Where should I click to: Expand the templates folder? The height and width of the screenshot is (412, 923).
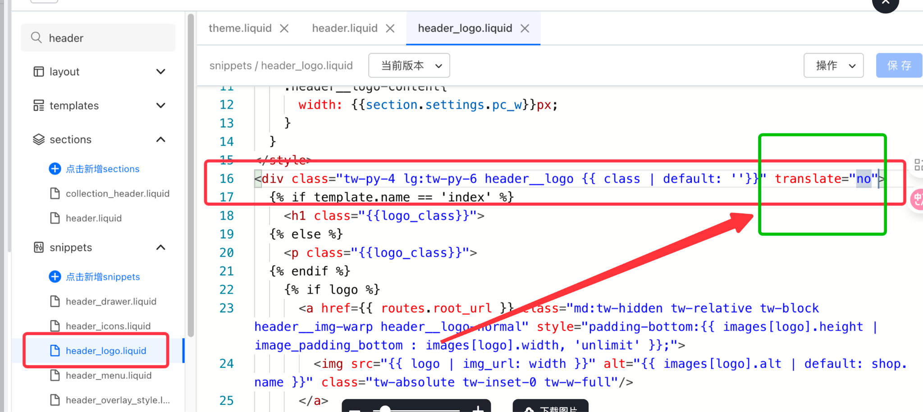tap(160, 105)
